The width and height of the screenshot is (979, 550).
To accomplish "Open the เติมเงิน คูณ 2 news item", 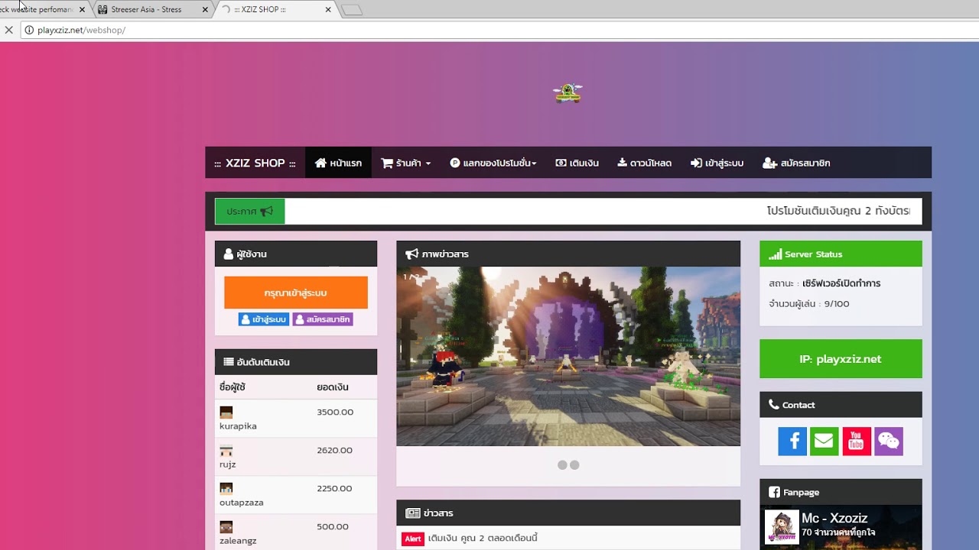I will pos(483,539).
